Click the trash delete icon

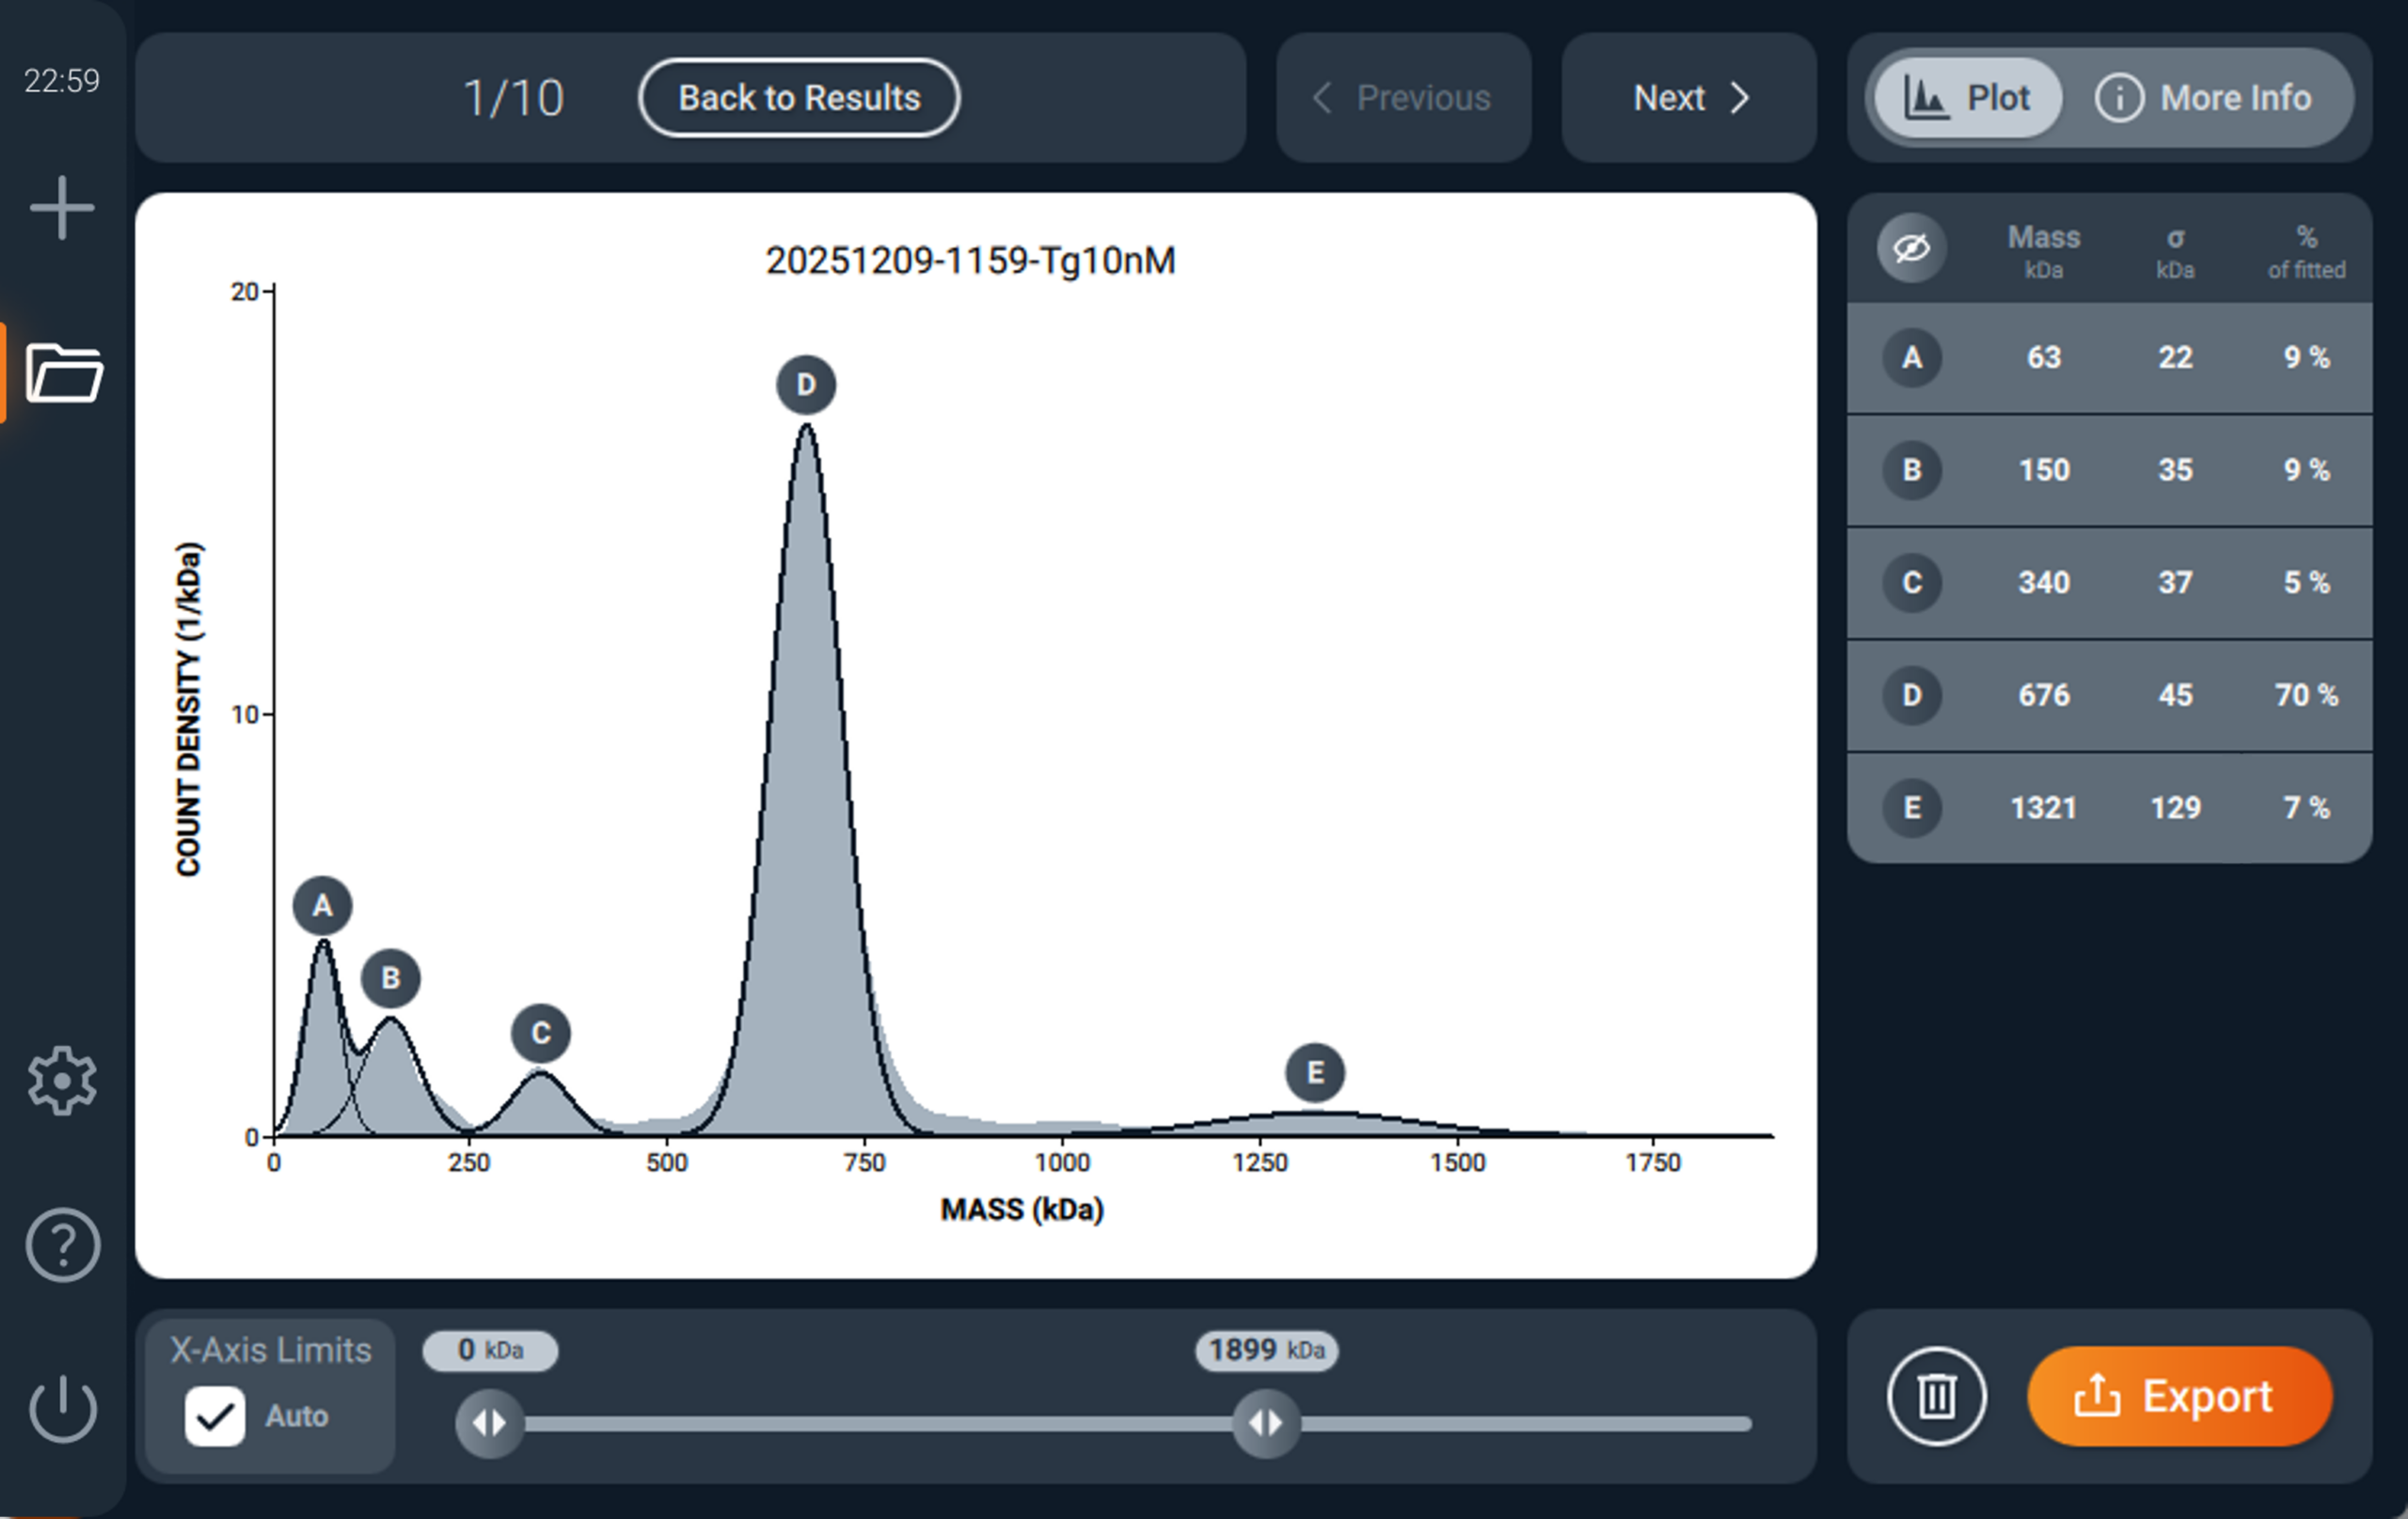(1936, 1396)
